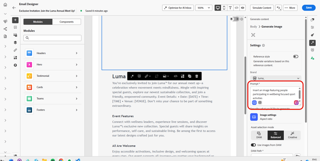Open the More menu

click(x=290, y=8)
